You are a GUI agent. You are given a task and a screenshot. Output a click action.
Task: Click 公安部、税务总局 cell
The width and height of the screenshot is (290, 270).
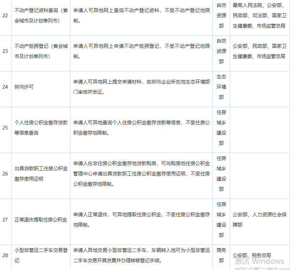point(252,255)
